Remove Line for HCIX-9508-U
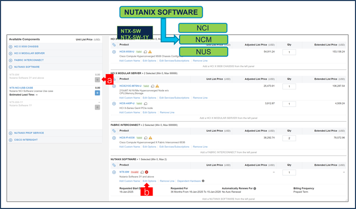This screenshot has width=356, height=209. (200, 60)
